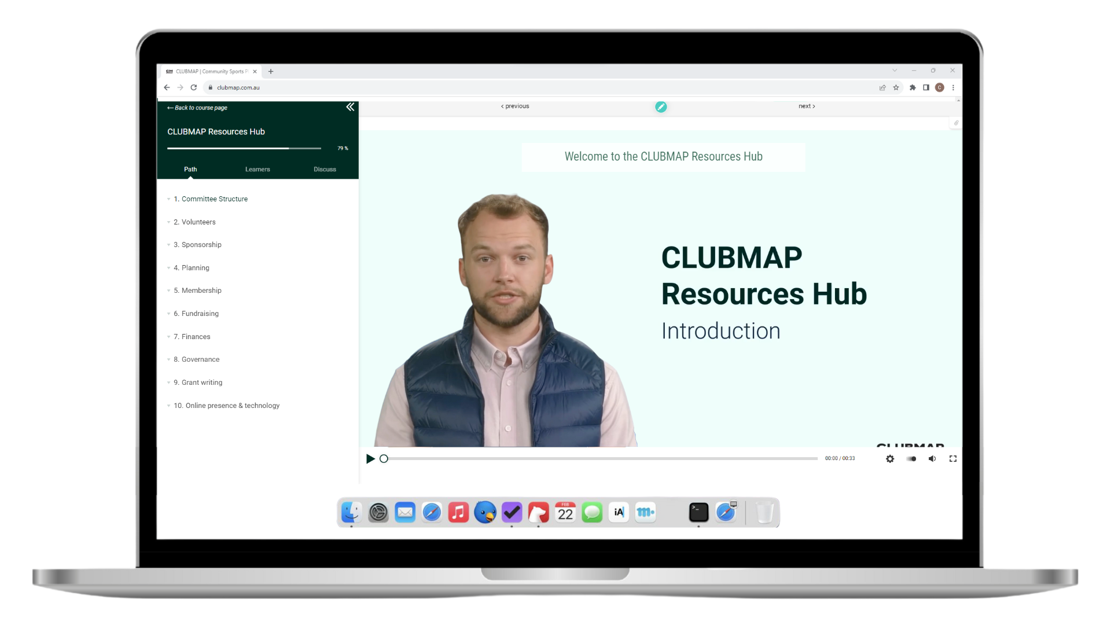Viewport: 1111px width, 625px height.
Task: Open Terminal from the dock
Action: pyautogui.click(x=698, y=513)
